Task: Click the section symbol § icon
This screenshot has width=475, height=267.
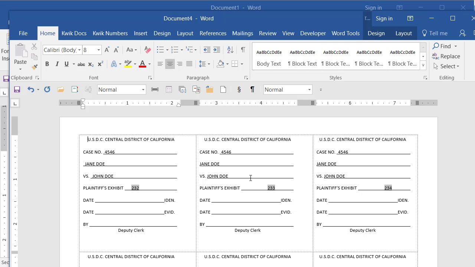Action: click(x=239, y=89)
